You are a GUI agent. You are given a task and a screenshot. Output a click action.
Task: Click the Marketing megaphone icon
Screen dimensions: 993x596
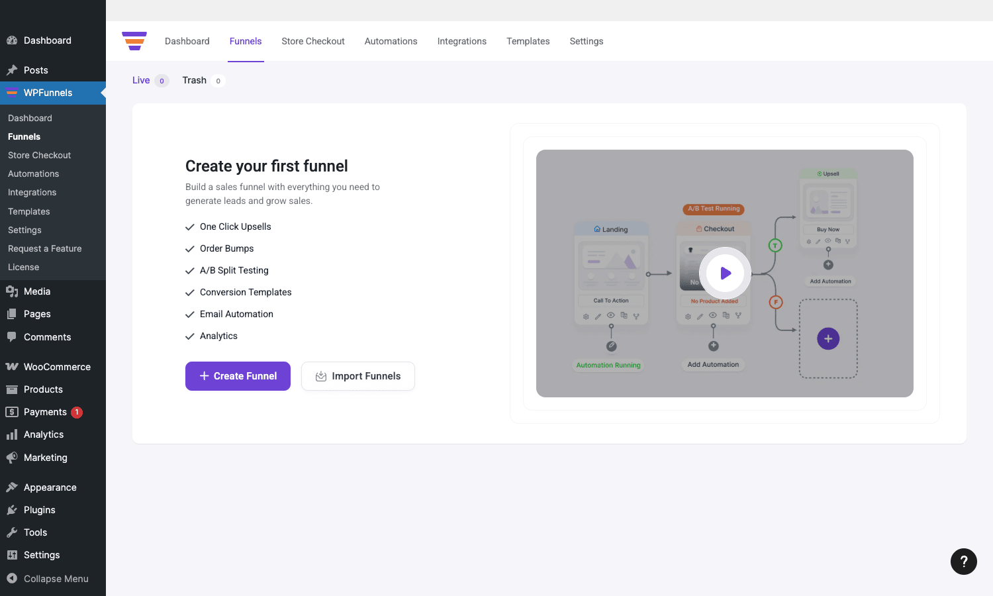(12, 458)
